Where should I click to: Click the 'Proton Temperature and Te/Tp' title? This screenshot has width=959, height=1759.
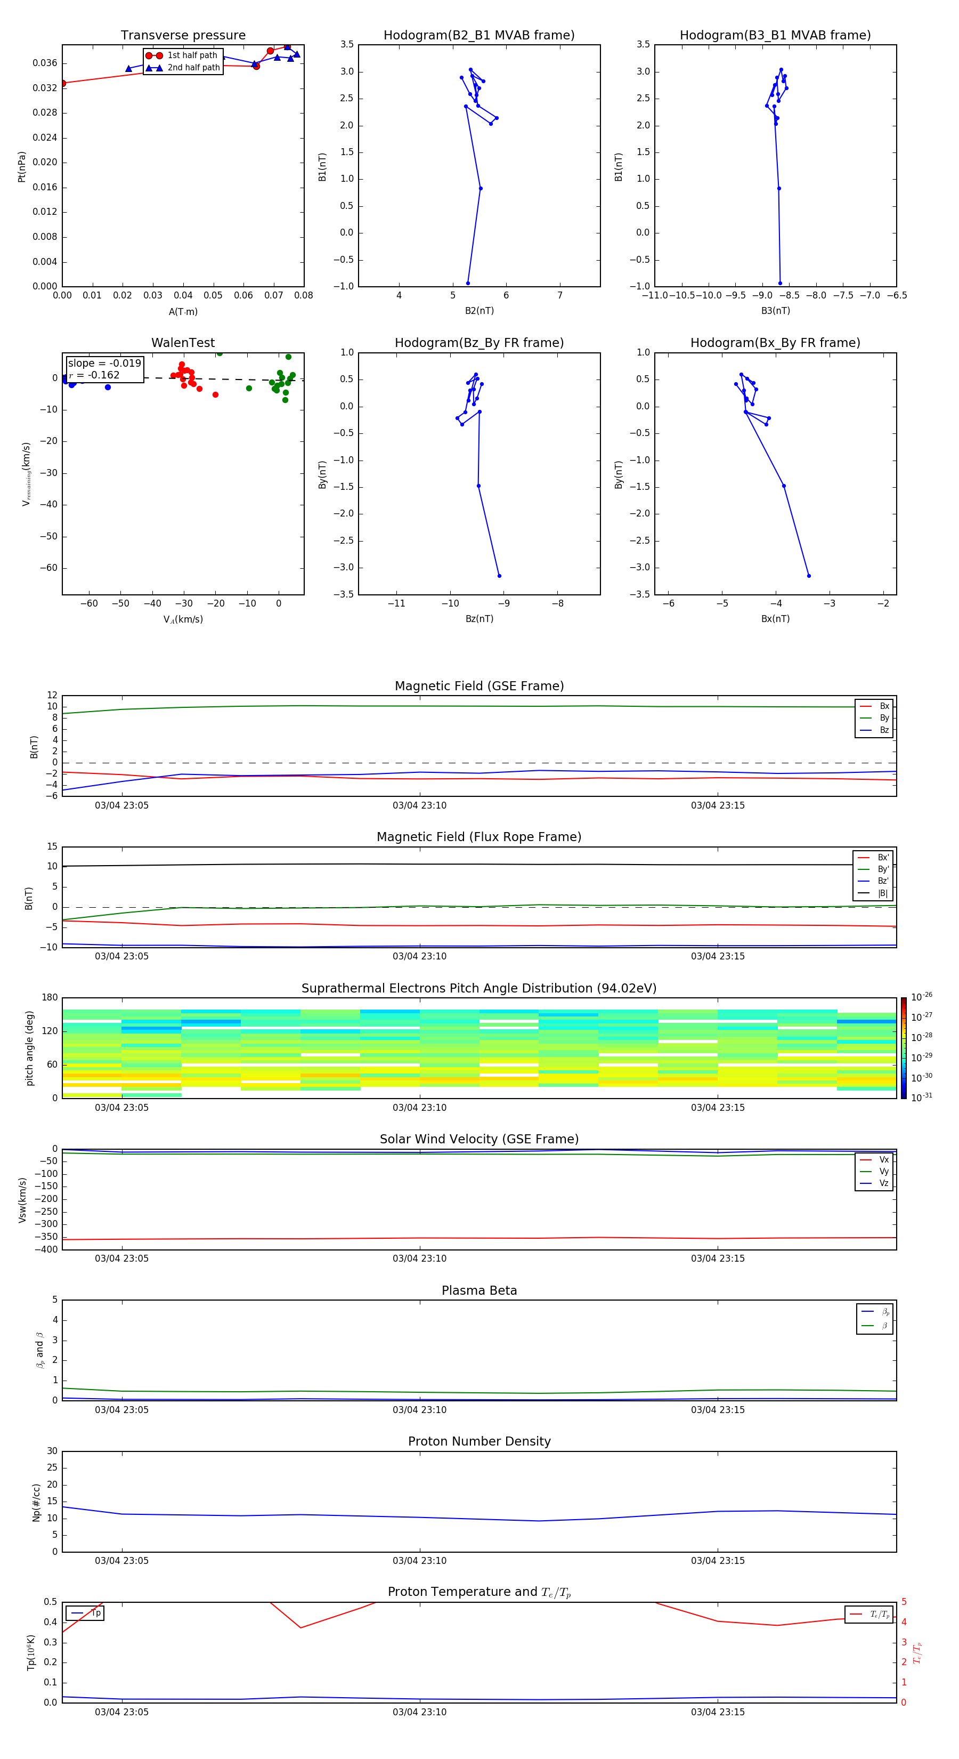pos(479,1592)
